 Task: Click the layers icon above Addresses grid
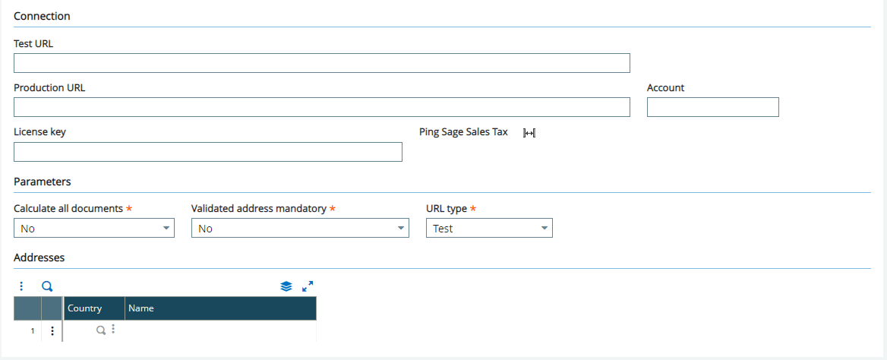click(x=286, y=286)
